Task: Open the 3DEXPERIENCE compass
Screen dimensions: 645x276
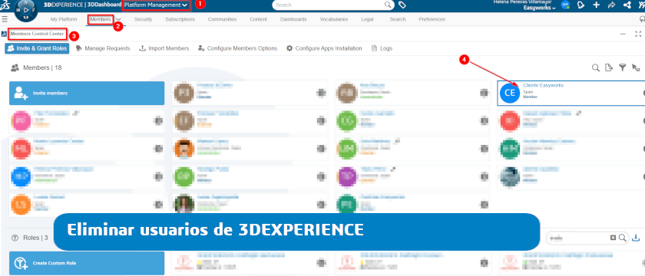Action: (x=25, y=10)
